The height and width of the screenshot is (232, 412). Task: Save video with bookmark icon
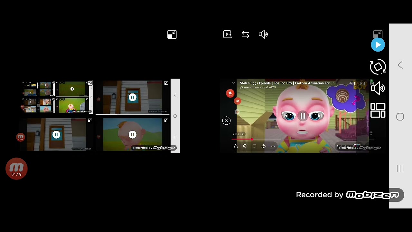click(254, 146)
